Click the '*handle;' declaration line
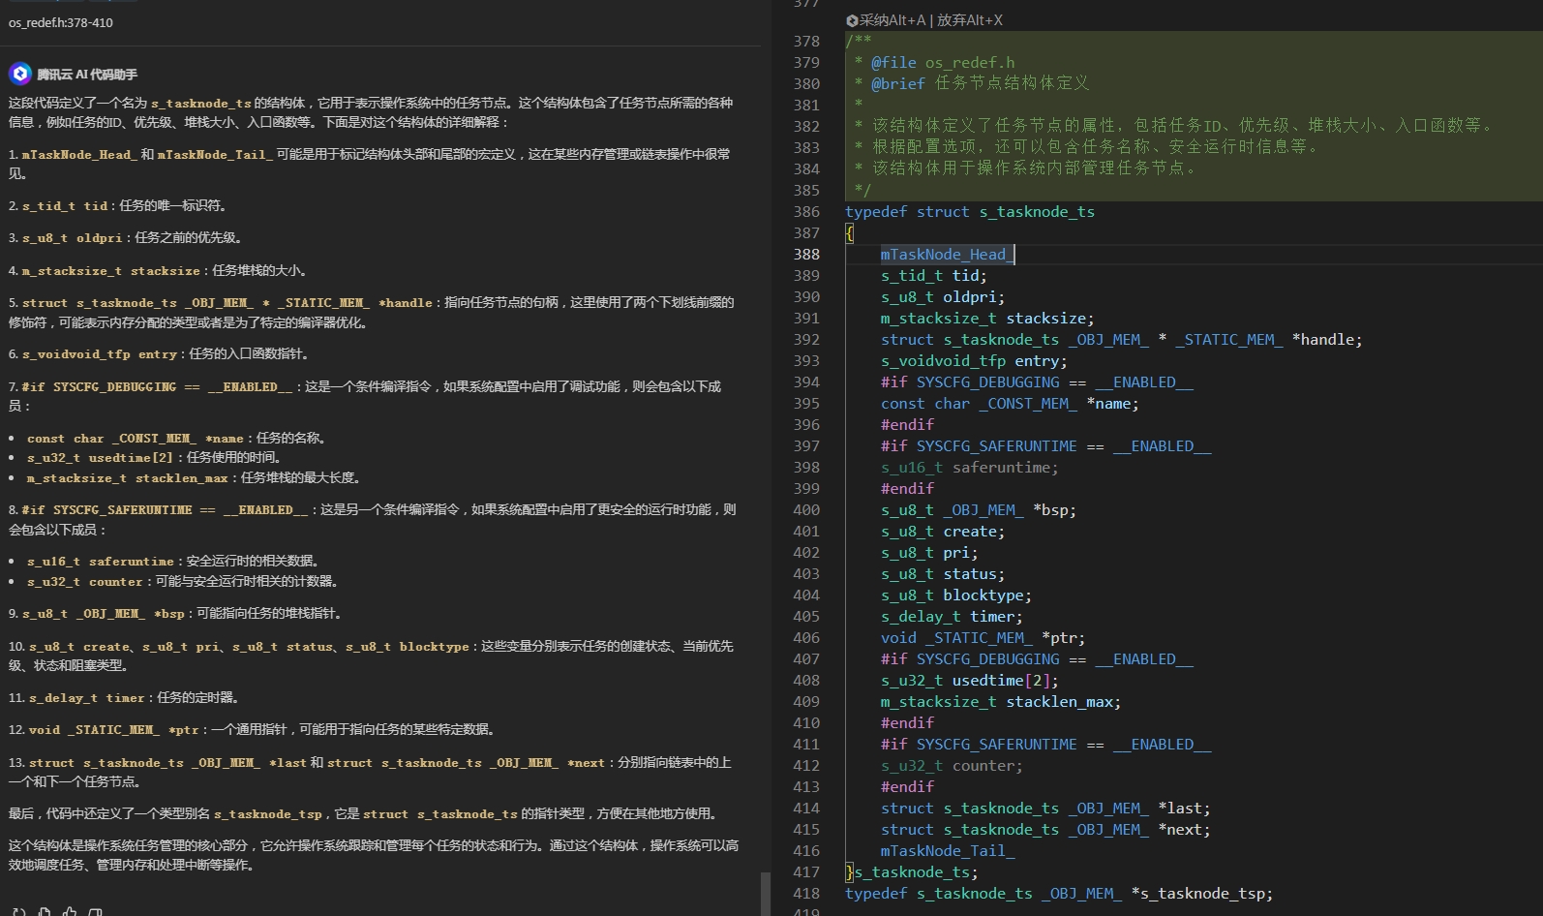This screenshot has height=916, width=1543. [1122, 340]
